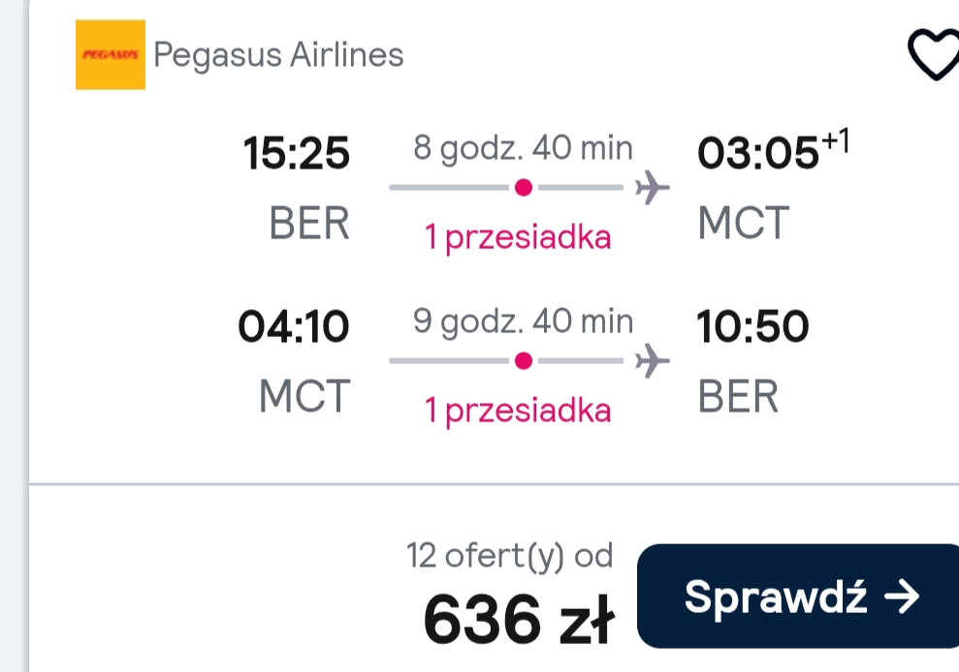This screenshot has width=959, height=672.
Task: Select the 04:10 return departure time
Action: point(294,326)
